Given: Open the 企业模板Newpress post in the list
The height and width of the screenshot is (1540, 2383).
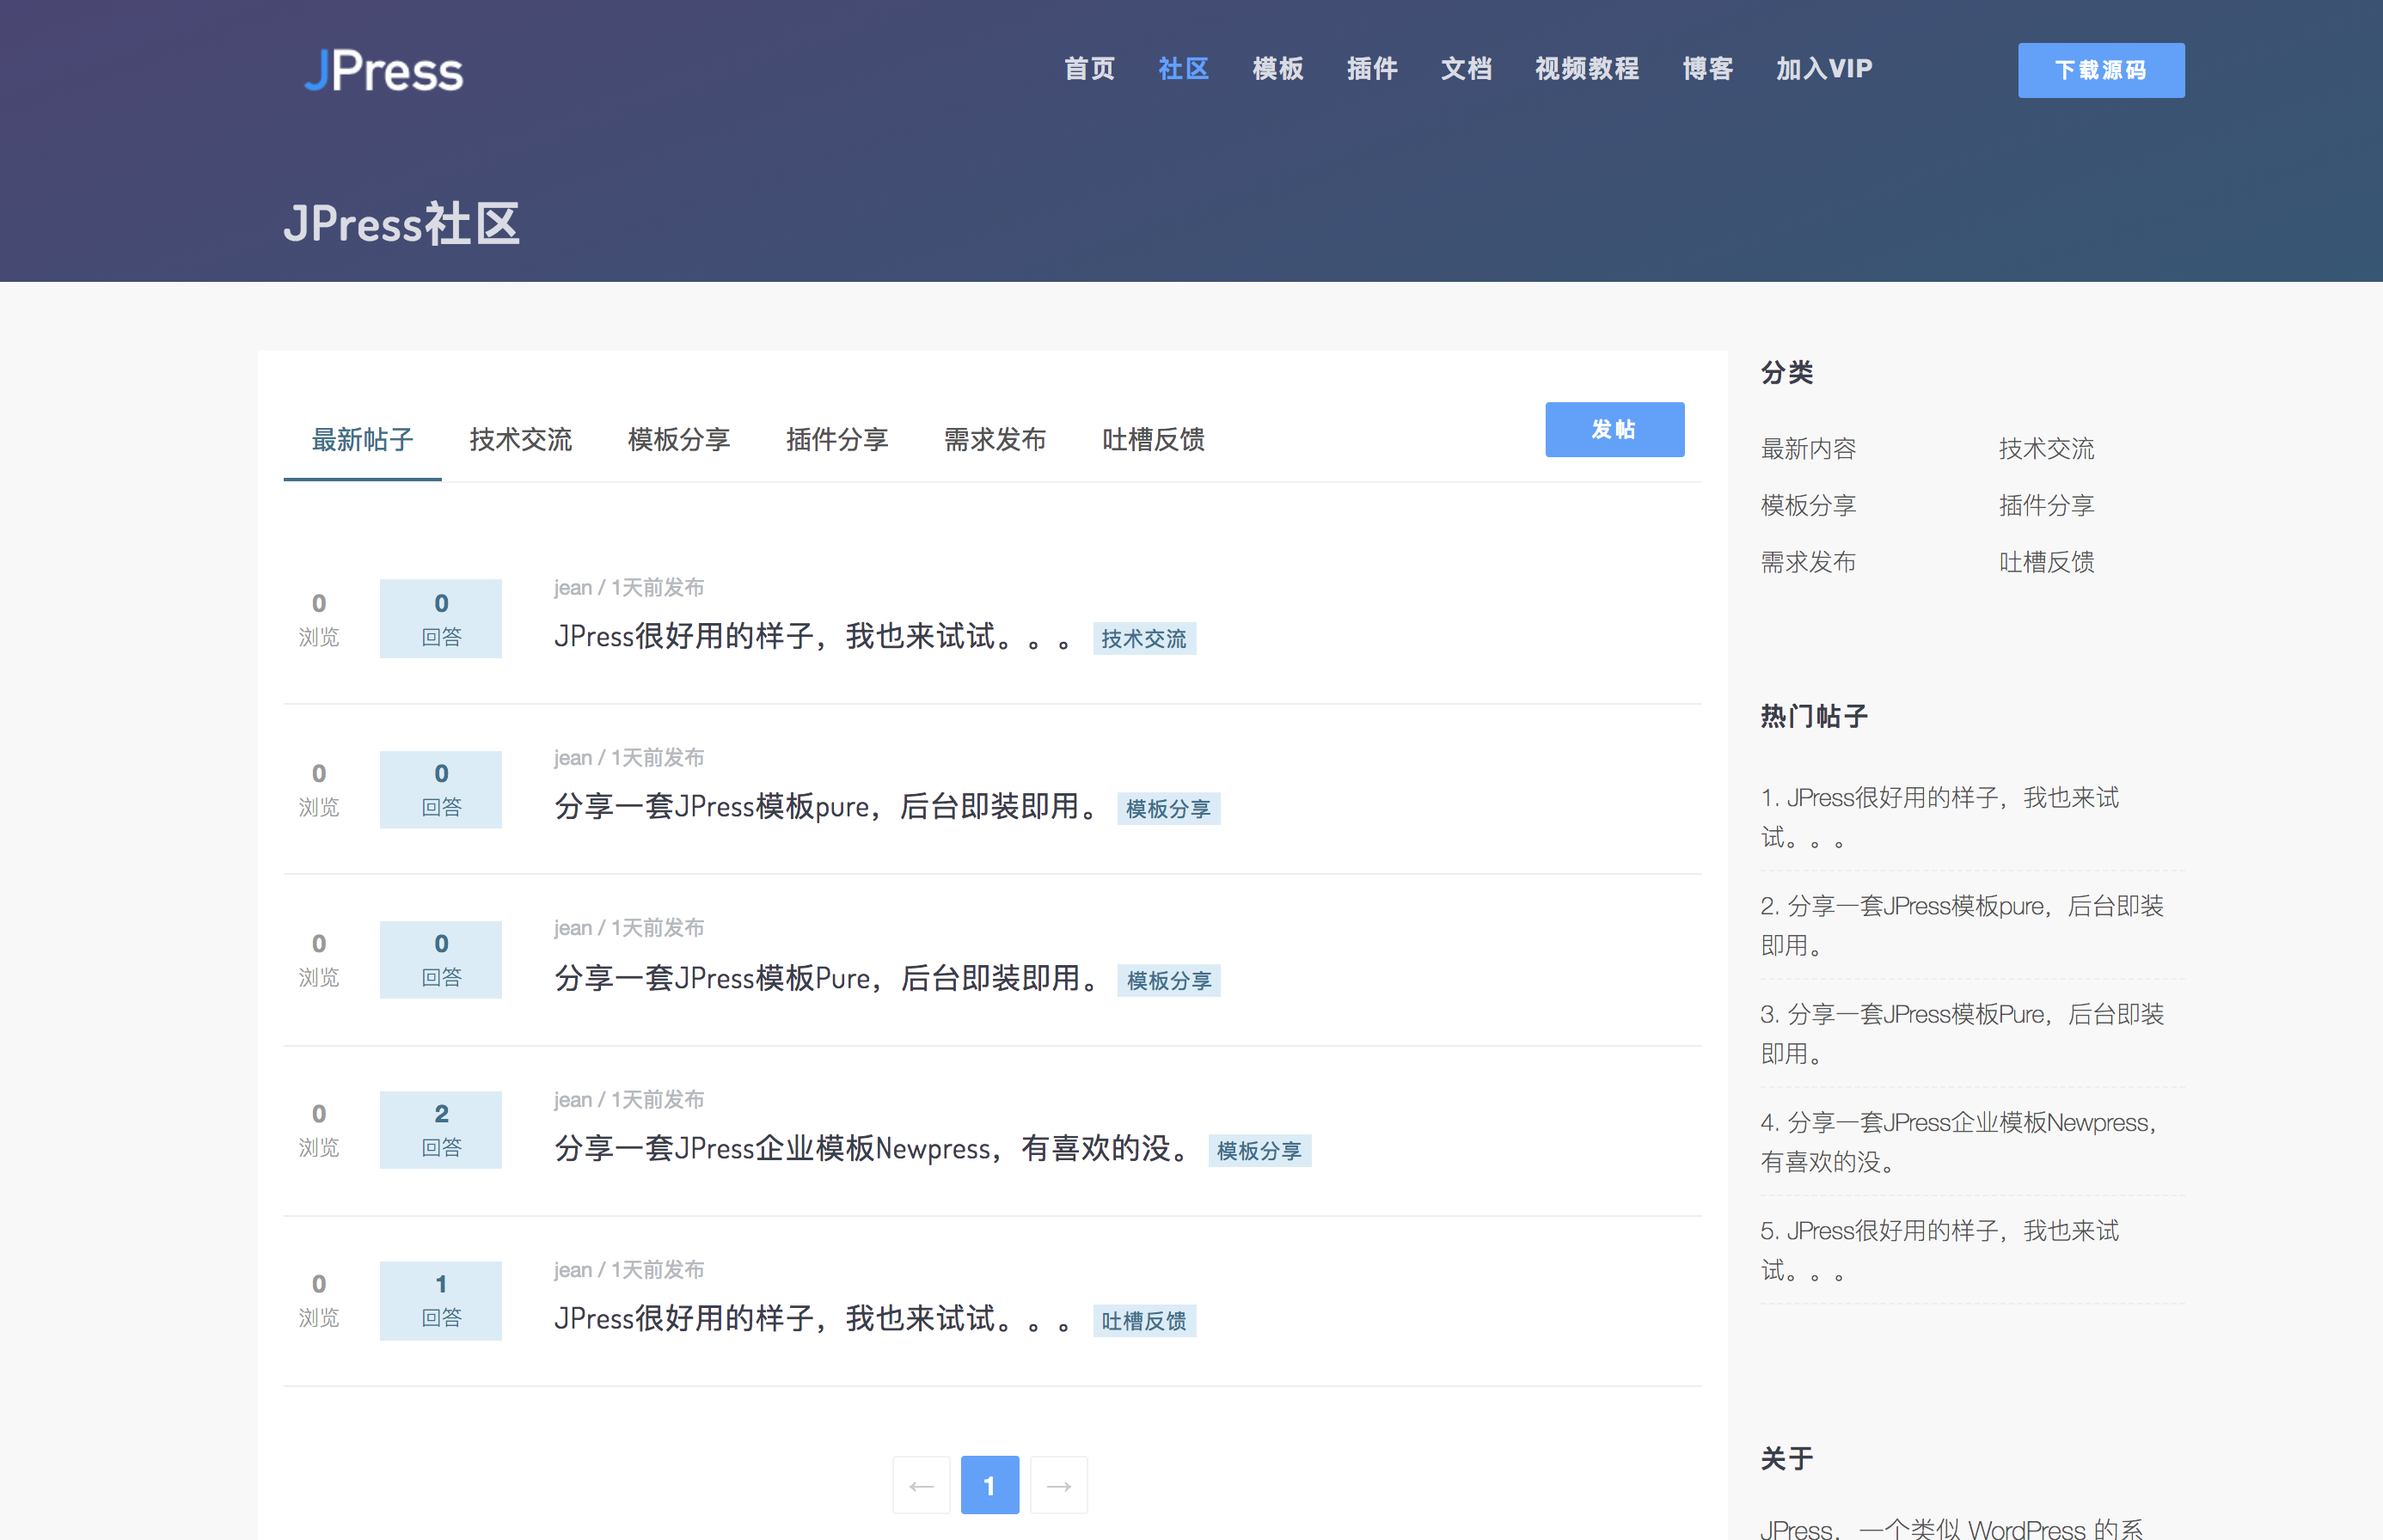Looking at the screenshot, I should (x=873, y=1148).
